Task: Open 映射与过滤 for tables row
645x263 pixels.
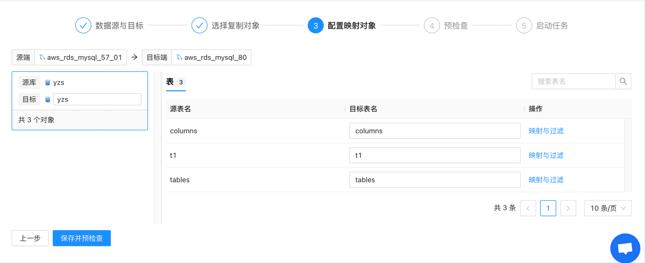Action: click(546, 180)
